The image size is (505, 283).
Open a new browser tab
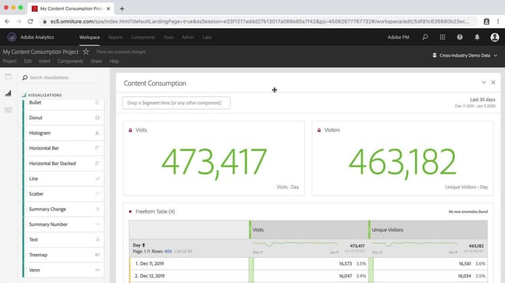[122, 9]
